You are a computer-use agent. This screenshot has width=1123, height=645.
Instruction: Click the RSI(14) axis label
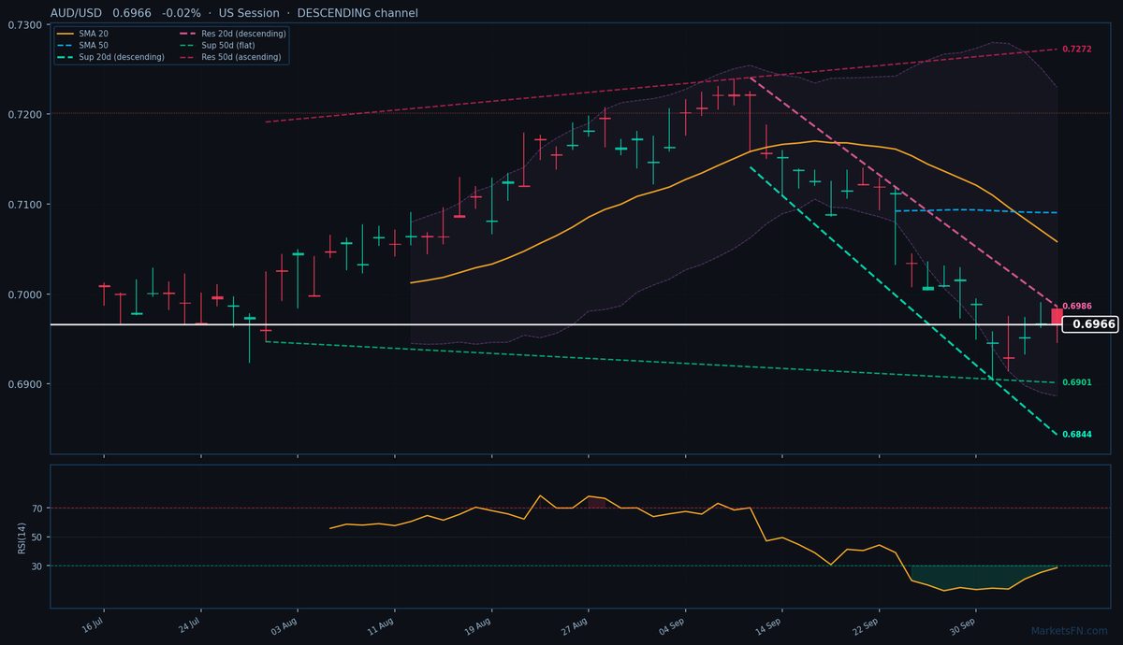21,537
